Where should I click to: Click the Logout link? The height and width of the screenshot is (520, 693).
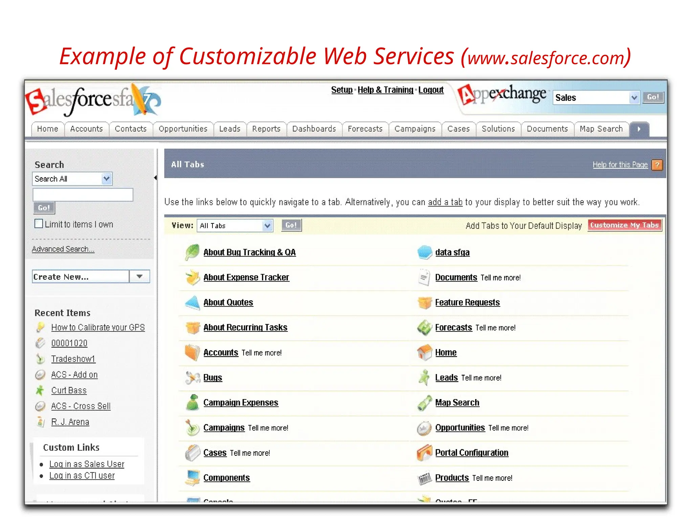[431, 90]
